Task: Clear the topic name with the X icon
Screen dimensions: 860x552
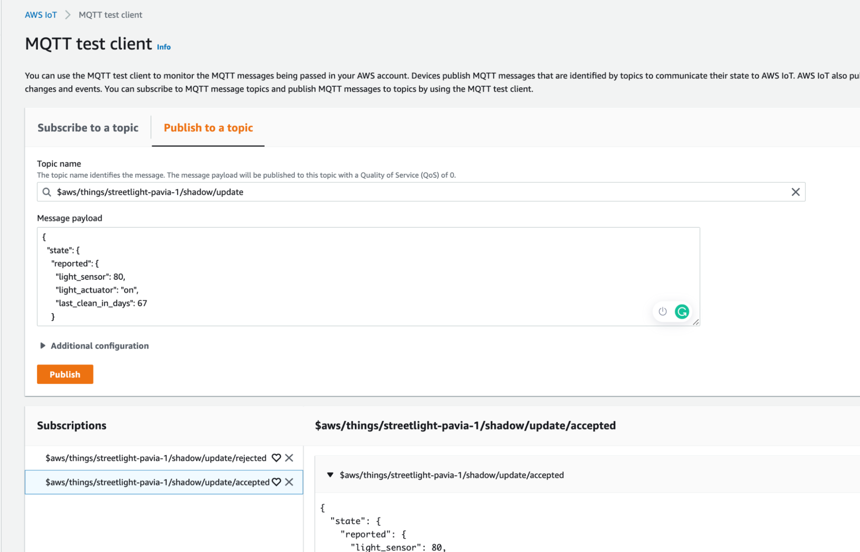Action: (795, 192)
